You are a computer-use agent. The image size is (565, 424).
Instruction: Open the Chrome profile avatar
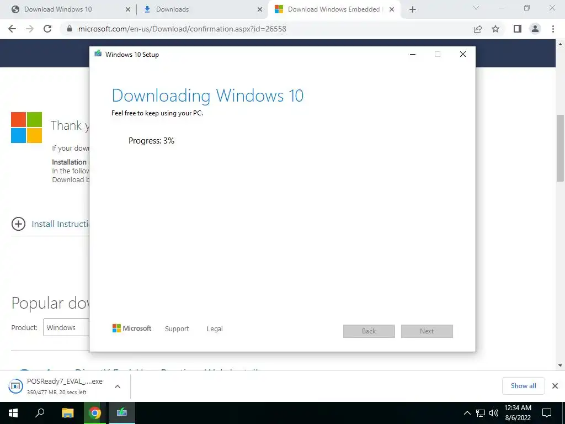click(x=535, y=29)
